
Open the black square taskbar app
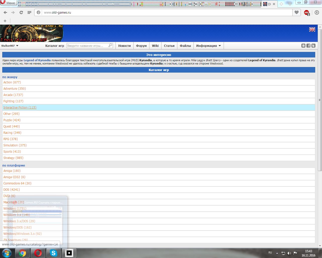point(69,253)
